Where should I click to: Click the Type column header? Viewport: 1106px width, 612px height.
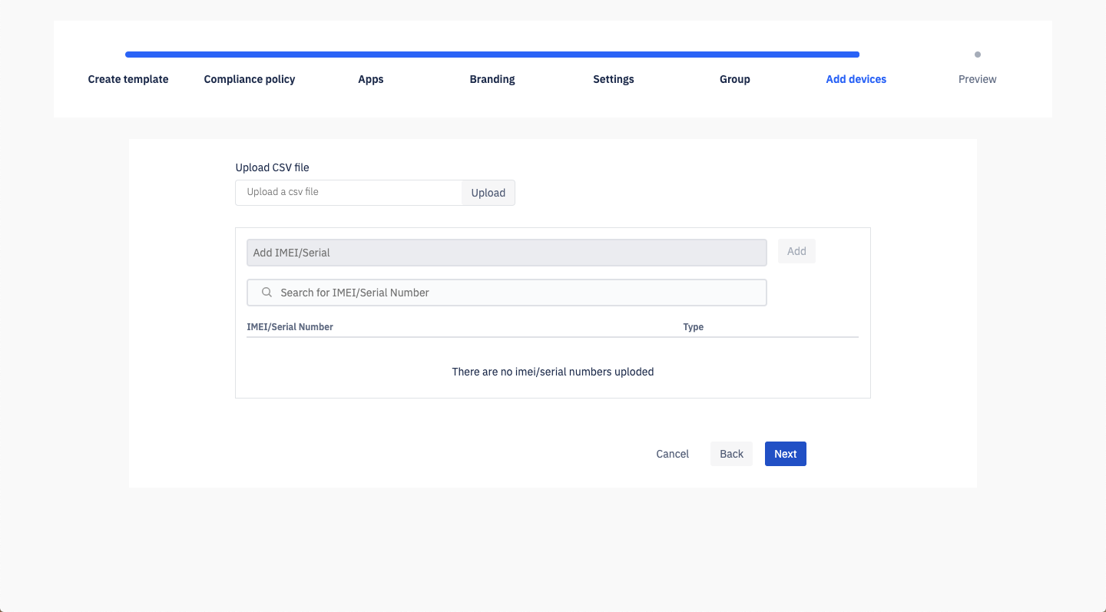coord(693,327)
